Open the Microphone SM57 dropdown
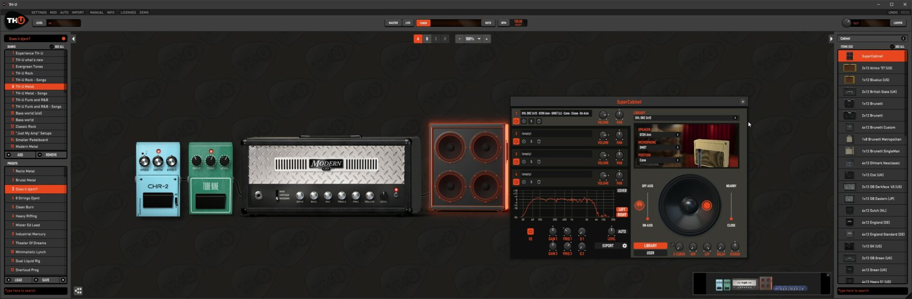 658,147
